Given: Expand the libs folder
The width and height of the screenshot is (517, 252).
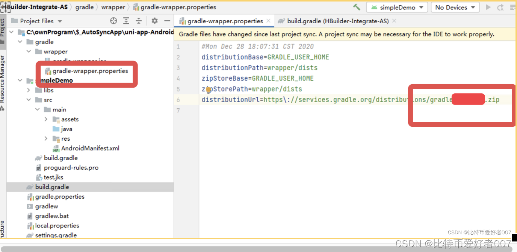Looking at the screenshot, I should (x=28, y=90).
